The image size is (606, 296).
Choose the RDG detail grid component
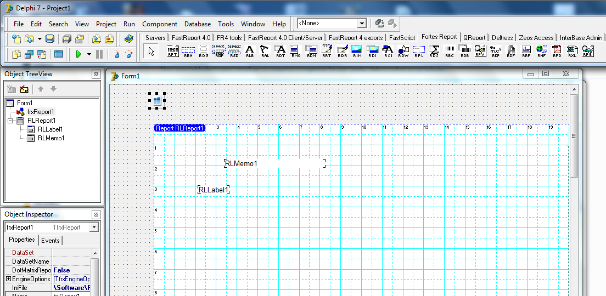click(x=204, y=50)
